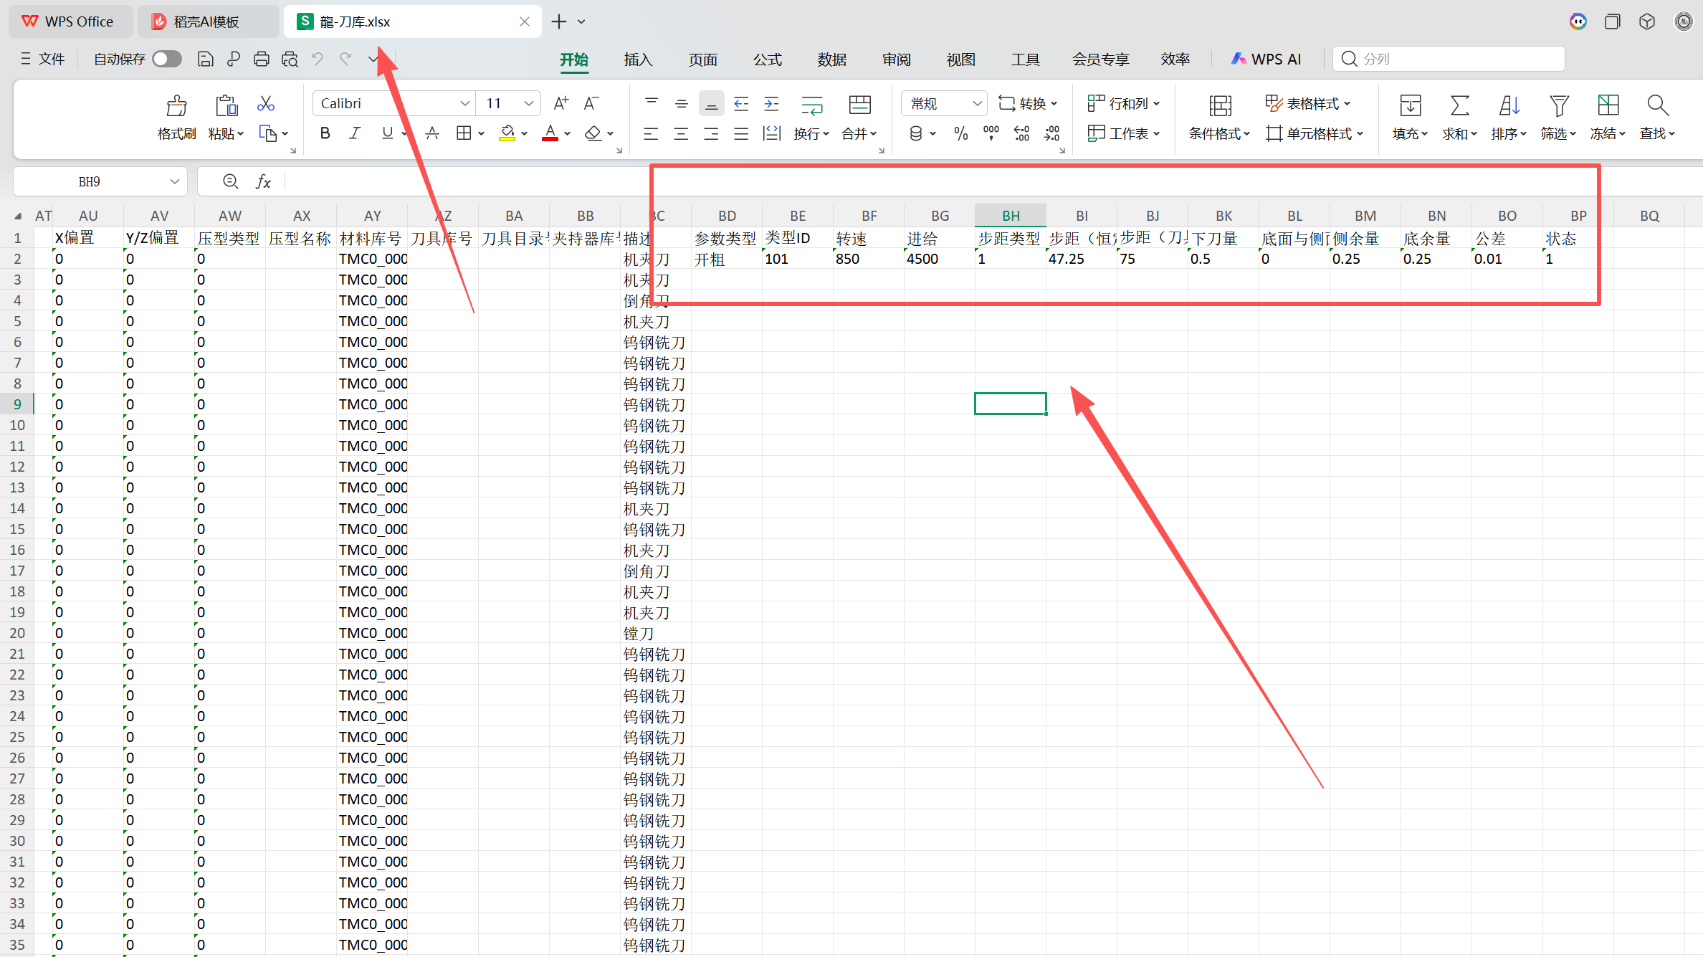The width and height of the screenshot is (1703, 957).
Task: Click the save file icon
Action: point(205,59)
